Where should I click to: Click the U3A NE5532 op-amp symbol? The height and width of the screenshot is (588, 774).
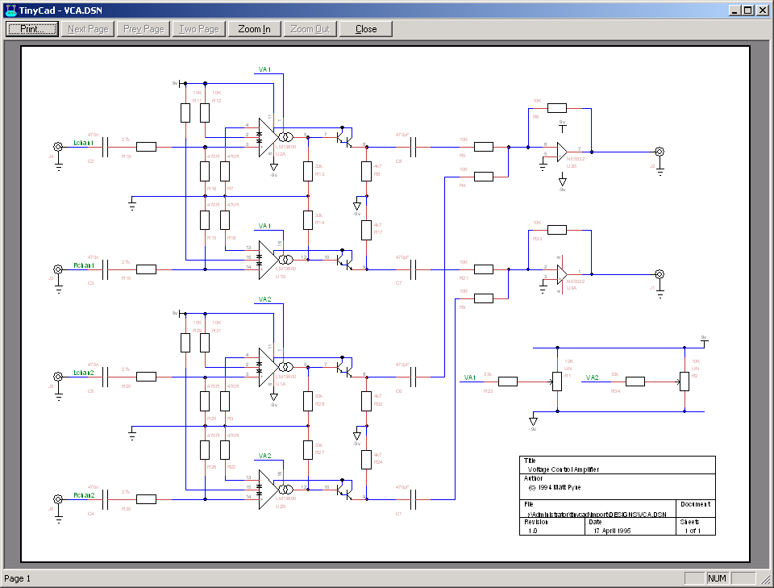[562, 274]
